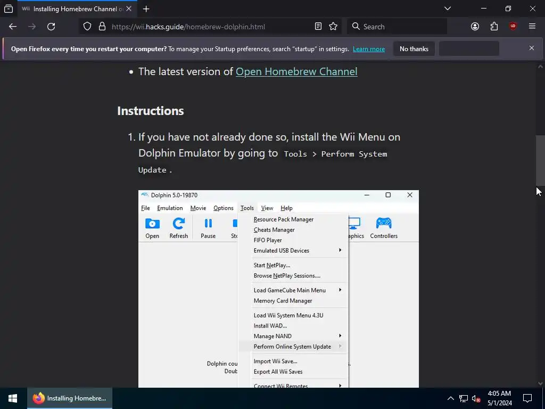Show site security info via padlock
The height and width of the screenshot is (409, 545).
pos(102,27)
